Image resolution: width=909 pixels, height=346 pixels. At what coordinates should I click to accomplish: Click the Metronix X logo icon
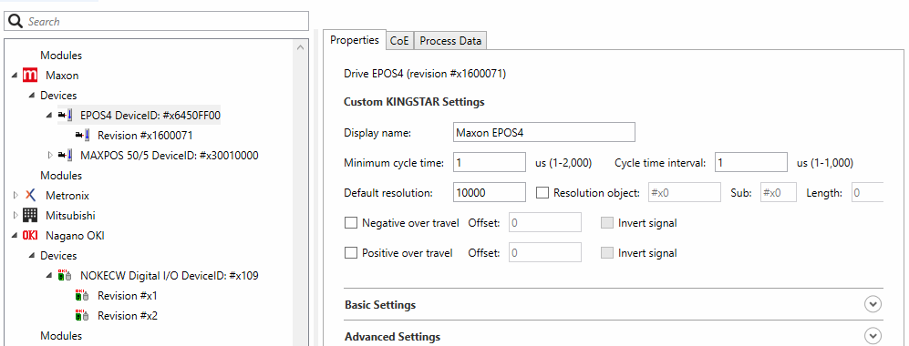30,196
